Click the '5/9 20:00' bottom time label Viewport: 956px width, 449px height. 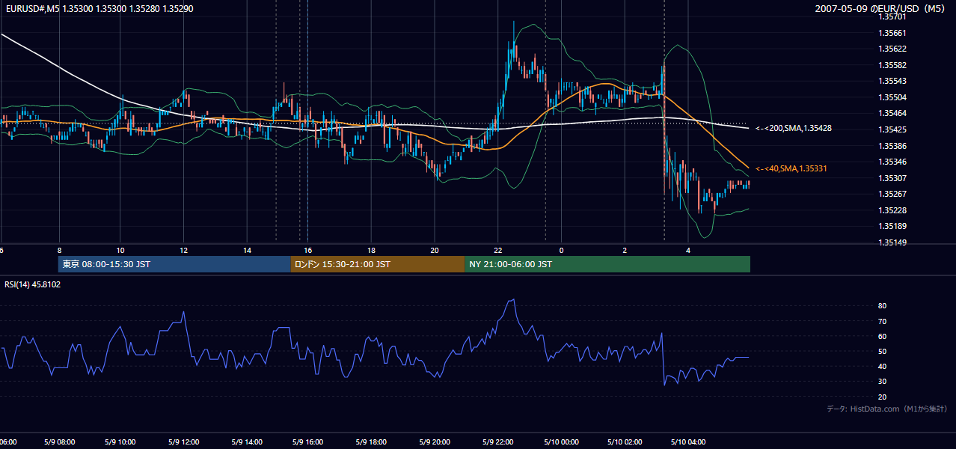coord(435,442)
